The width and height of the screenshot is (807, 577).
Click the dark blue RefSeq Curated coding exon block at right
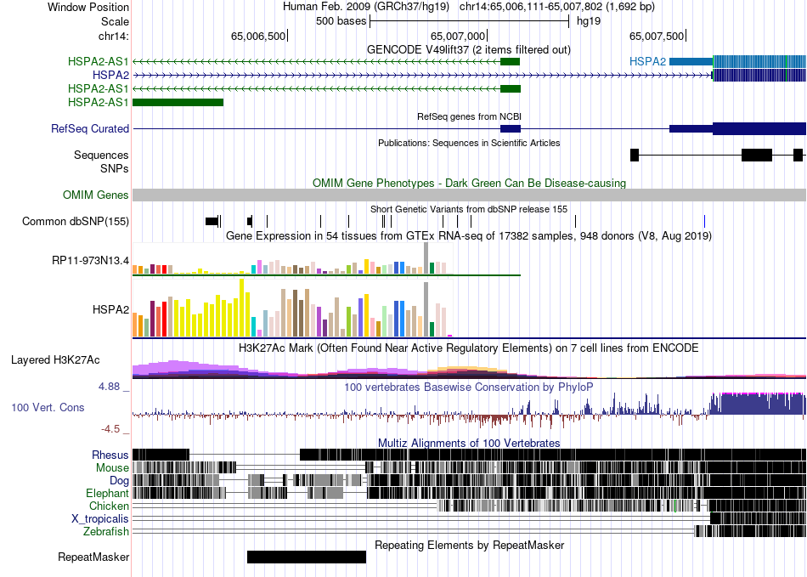click(x=759, y=128)
